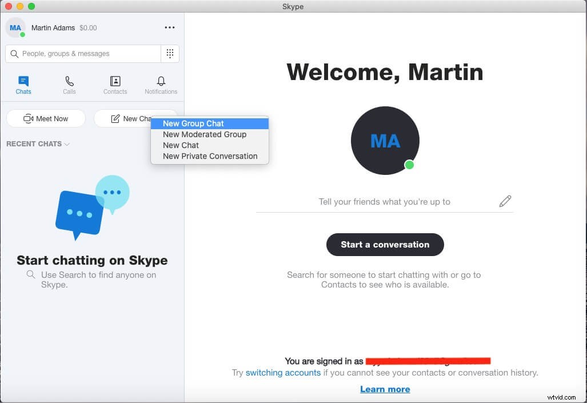The image size is (587, 403).
Task: Open the switching accounts link
Action: [x=283, y=372]
